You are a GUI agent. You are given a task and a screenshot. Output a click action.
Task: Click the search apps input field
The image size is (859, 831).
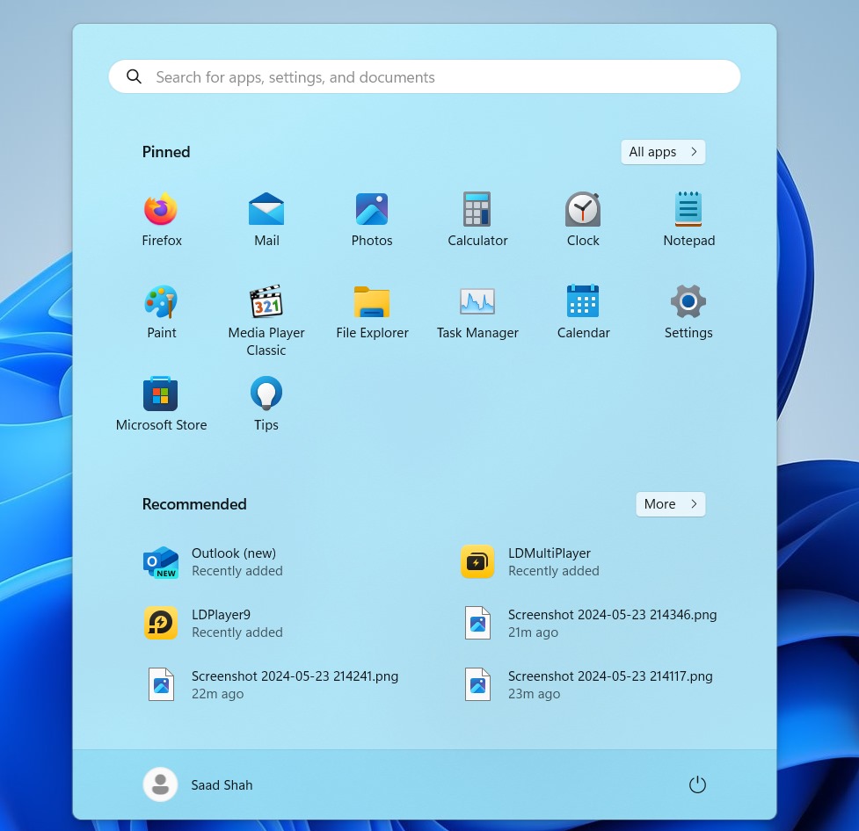pyautogui.click(x=425, y=76)
